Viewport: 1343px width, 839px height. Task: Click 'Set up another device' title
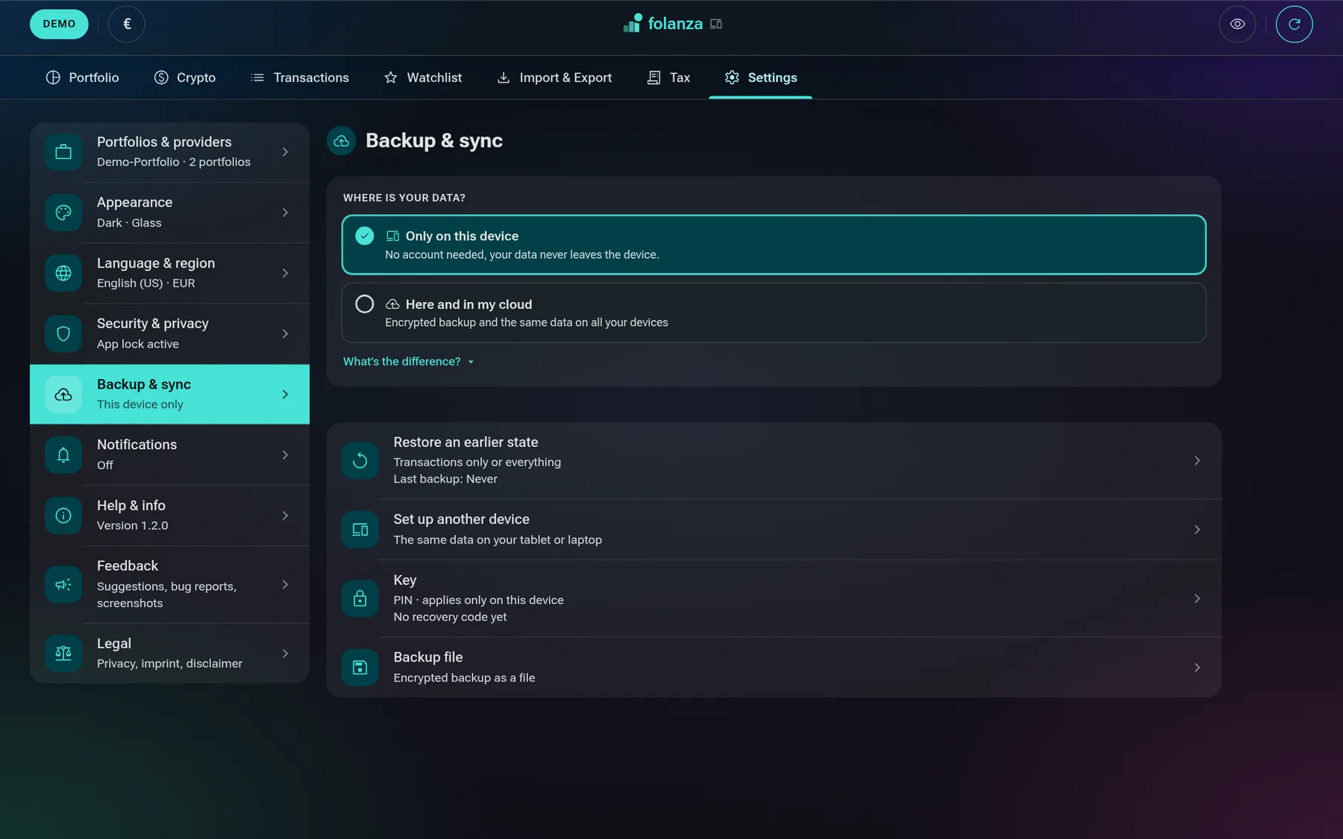(461, 519)
